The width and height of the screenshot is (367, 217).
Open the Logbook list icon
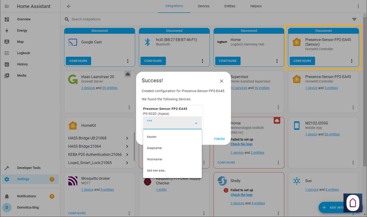(7, 53)
